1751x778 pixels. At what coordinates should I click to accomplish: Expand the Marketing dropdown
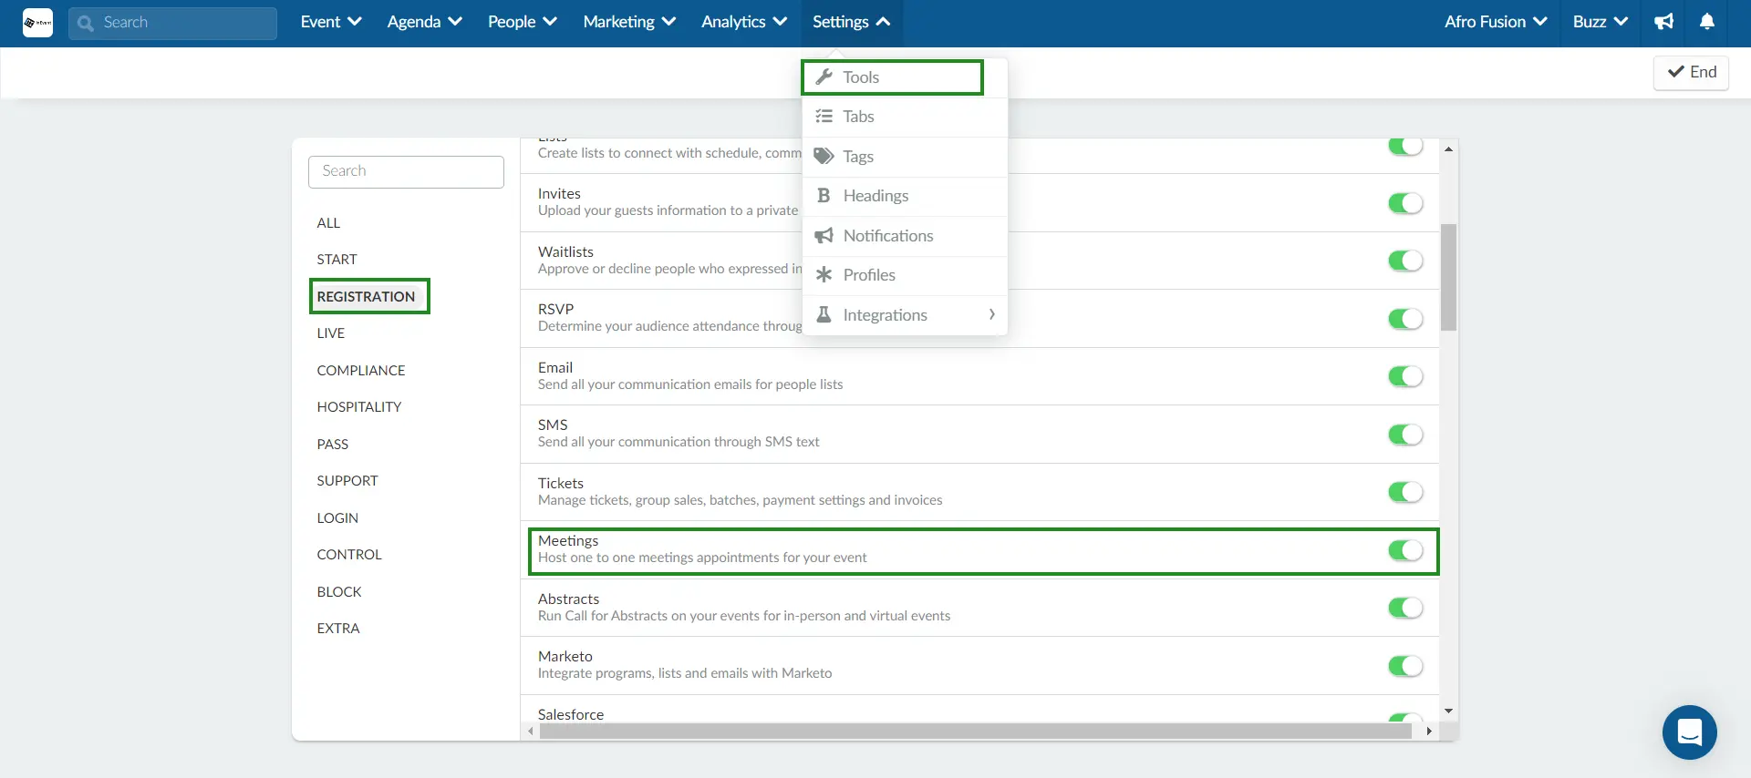(x=629, y=22)
